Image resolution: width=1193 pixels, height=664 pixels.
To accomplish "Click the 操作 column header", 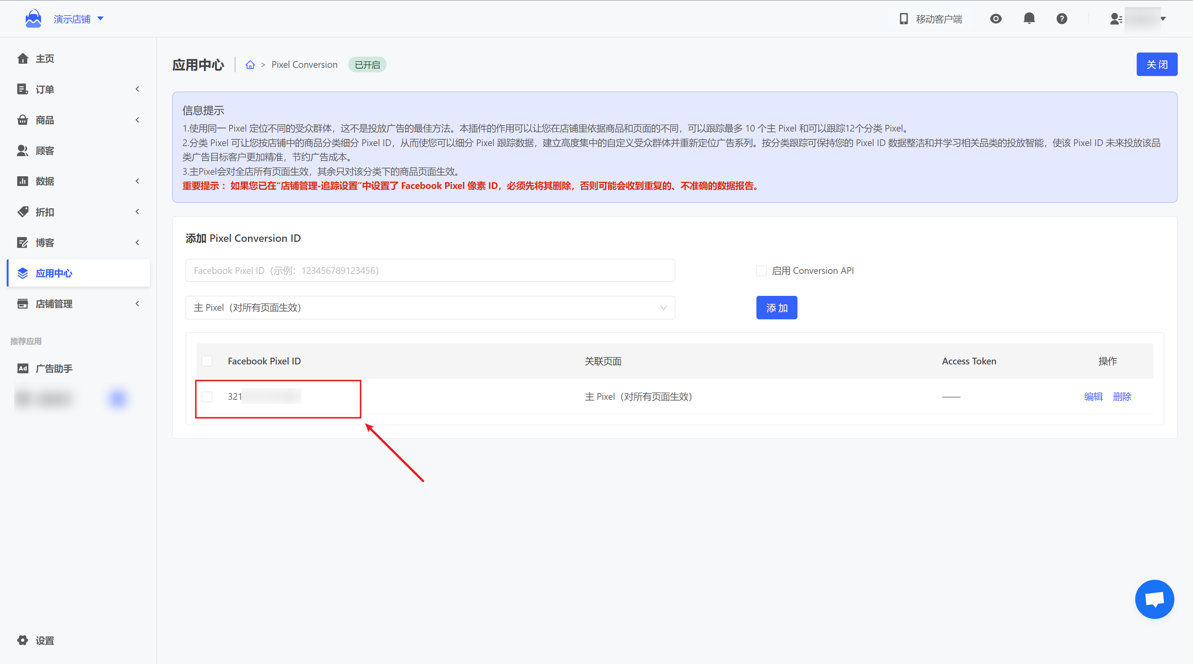I will tap(1107, 361).
